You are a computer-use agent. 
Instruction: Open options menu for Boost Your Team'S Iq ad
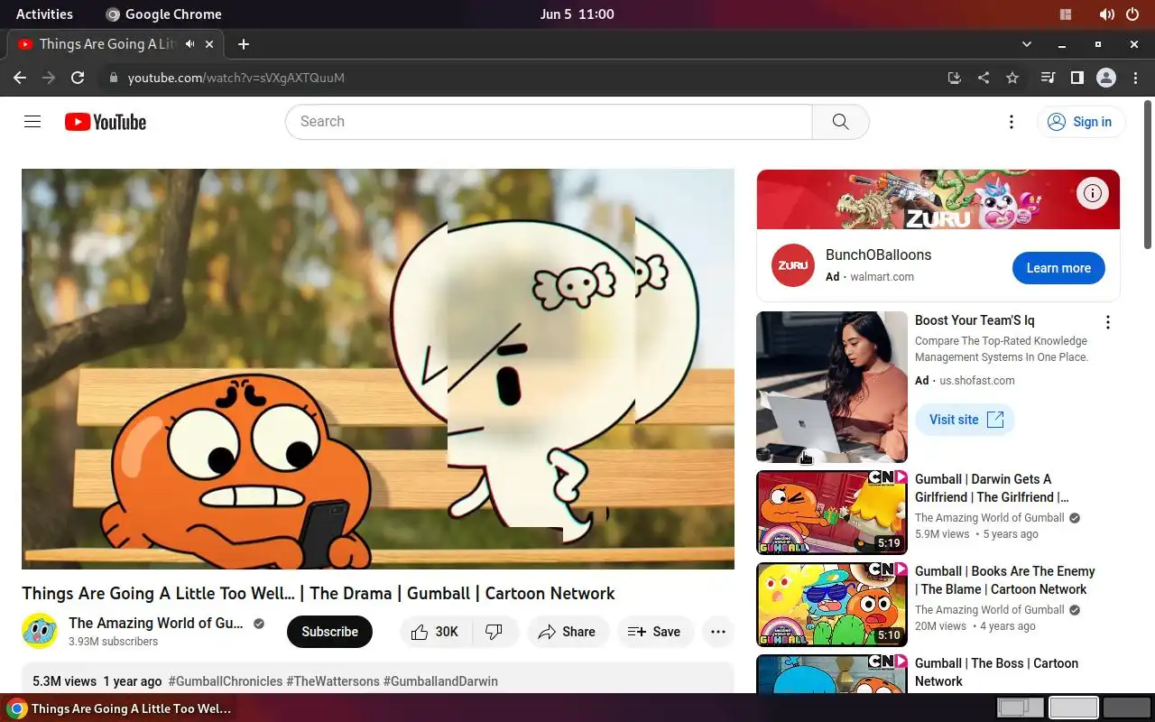pos(1108,322)
